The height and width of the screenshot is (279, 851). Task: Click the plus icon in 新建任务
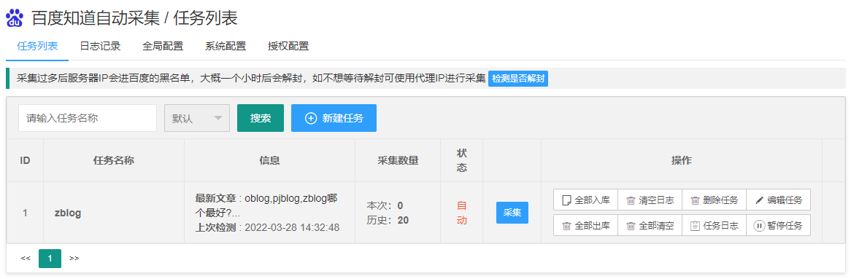311,119
